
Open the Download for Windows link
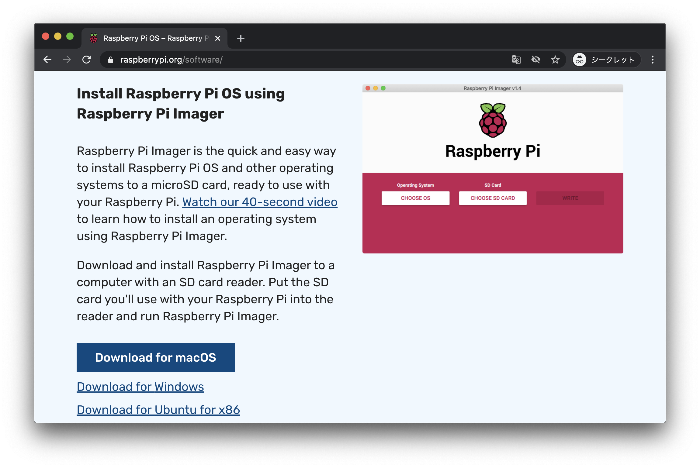[140, 387]
